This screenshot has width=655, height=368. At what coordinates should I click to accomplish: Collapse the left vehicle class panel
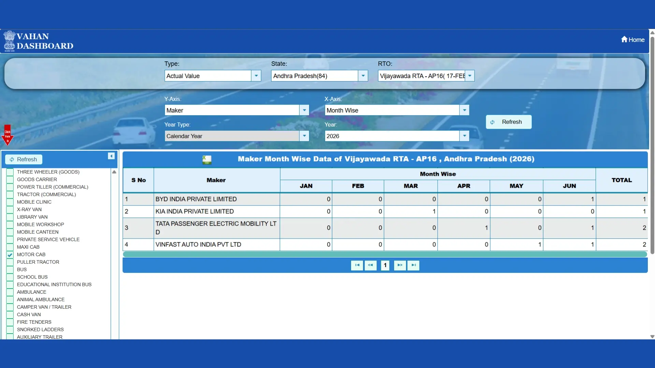coord(111,156)
